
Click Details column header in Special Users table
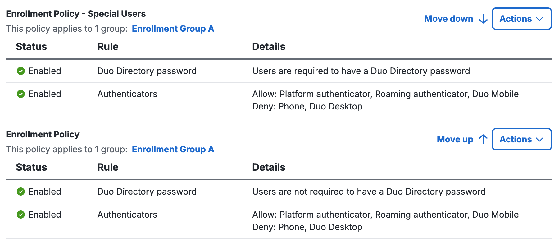click(x=269, y=47)
